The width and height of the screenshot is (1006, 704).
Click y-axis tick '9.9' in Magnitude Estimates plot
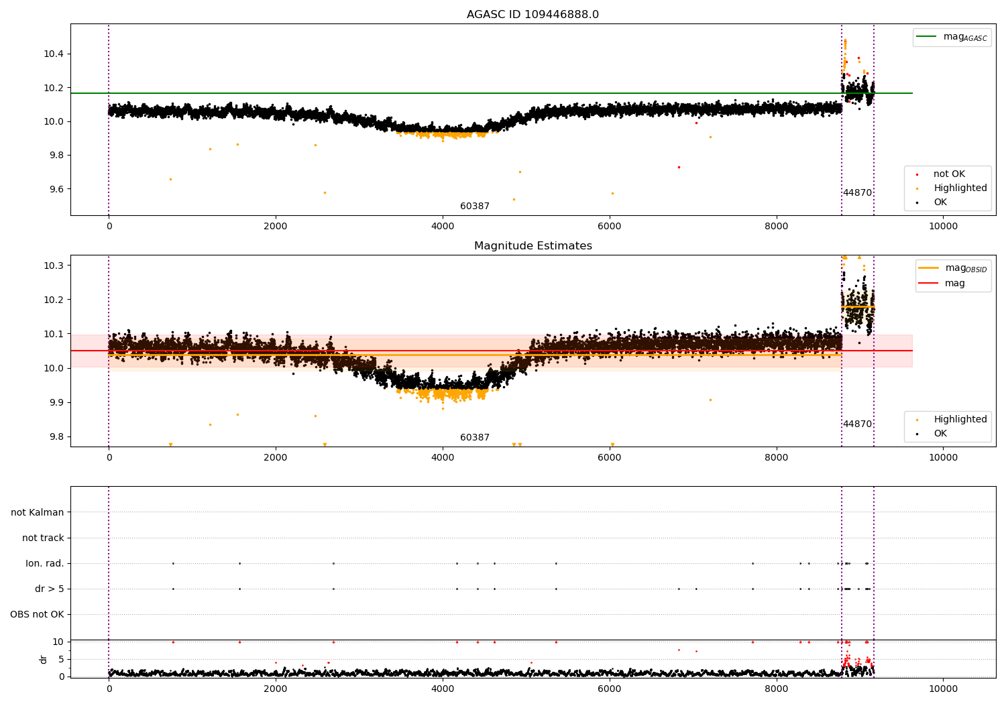pos(56,402)
